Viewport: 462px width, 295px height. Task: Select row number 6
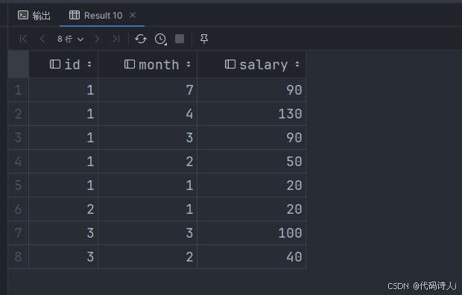[19, 209]
